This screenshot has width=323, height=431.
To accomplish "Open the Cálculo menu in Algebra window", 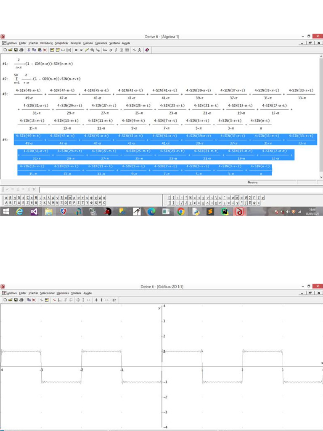I will [88, 43].
